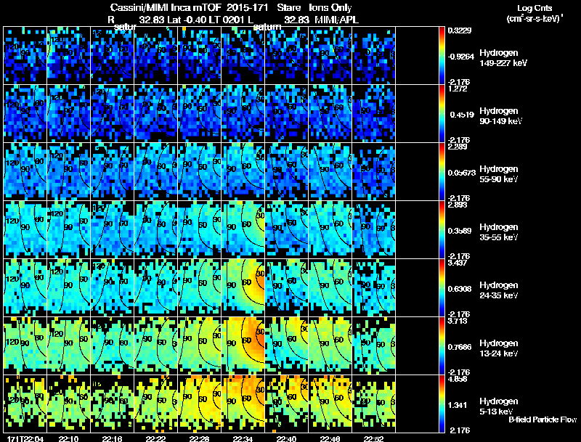The height and width of the screenshot is (442, 581).
Task: Click the 22:52 time axis label
Action: pos(373,439)
